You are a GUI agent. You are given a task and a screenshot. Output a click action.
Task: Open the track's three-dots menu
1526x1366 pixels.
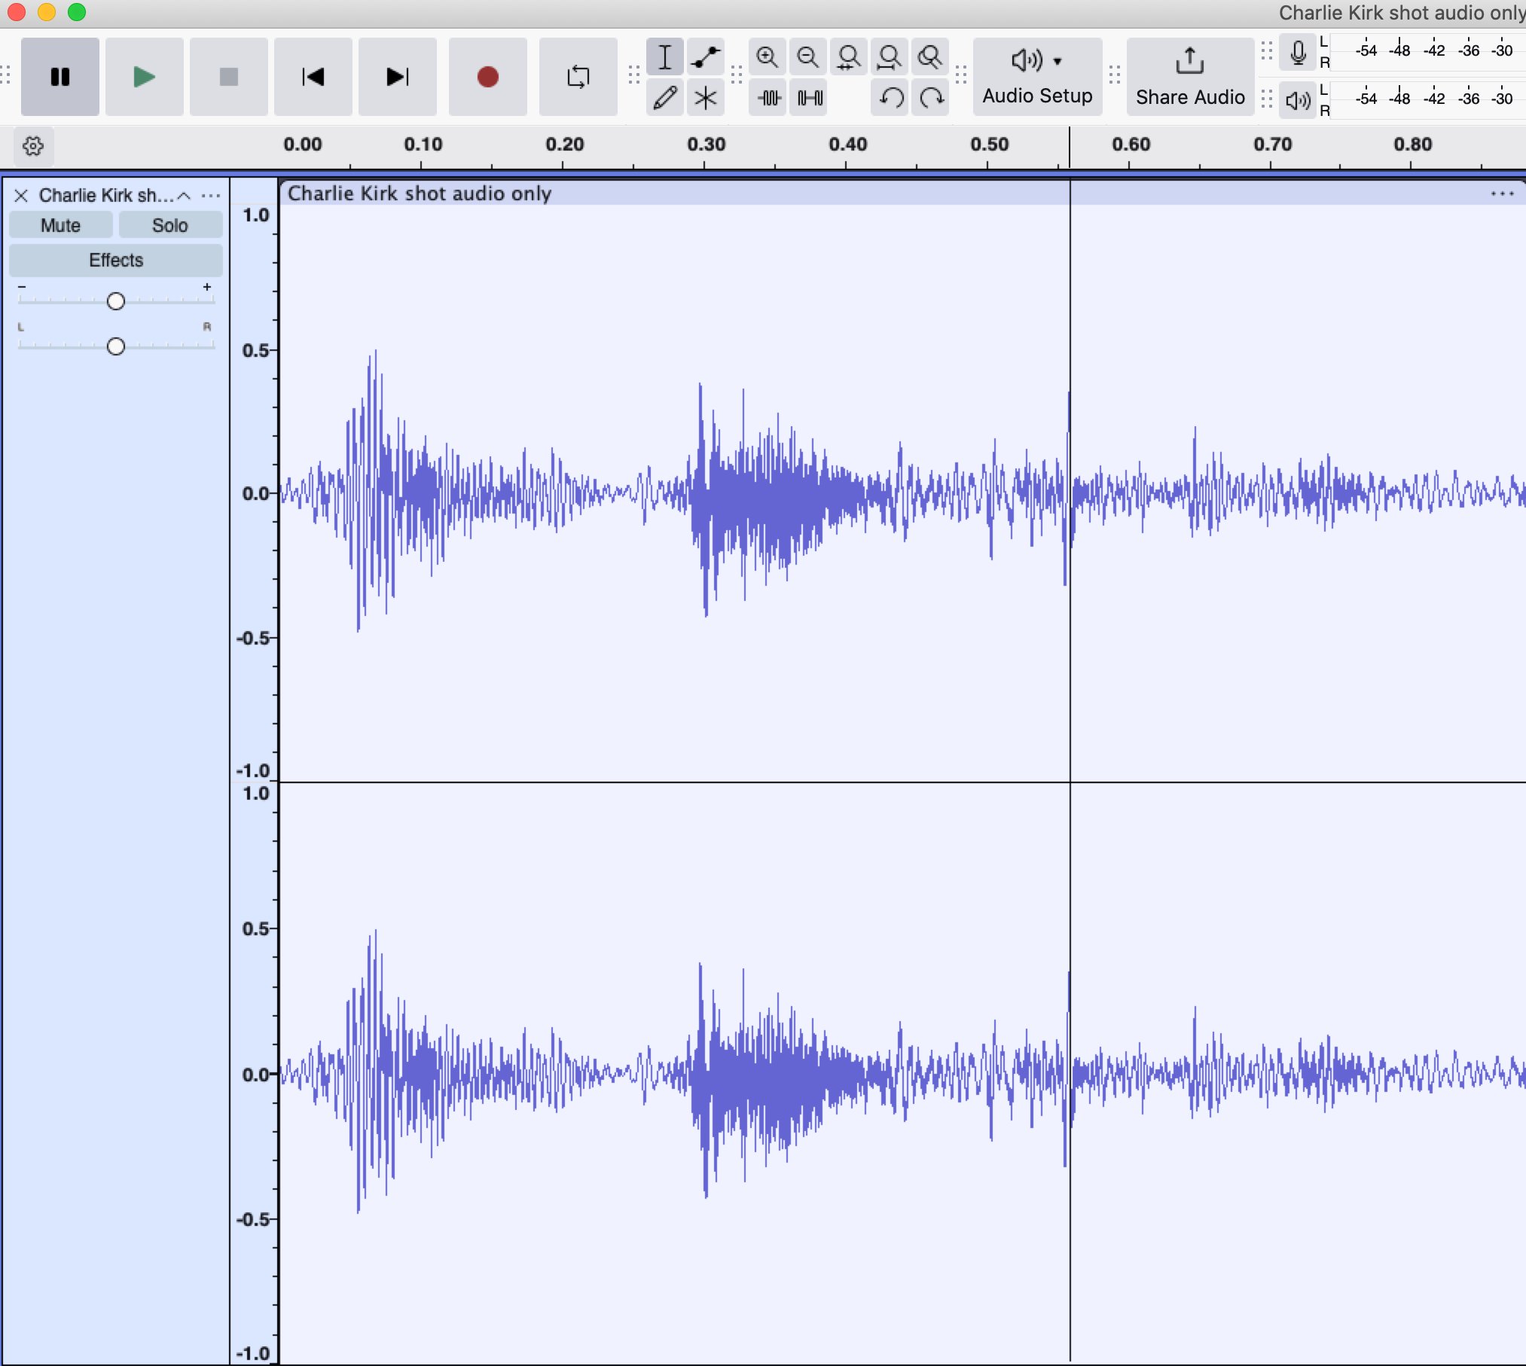211,196
